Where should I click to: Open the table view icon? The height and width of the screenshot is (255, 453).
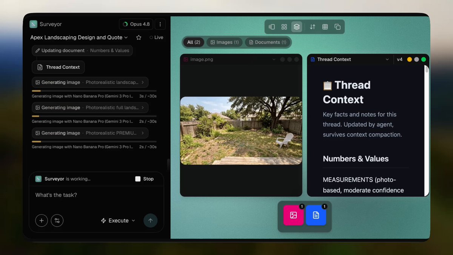pyautogui.click(x=325, y=27)
